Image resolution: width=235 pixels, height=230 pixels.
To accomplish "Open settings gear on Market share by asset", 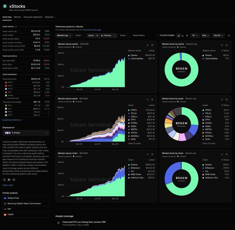I will [x=227, y=100].
